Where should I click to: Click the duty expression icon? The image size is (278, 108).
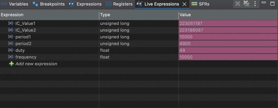tap(11, 50)
